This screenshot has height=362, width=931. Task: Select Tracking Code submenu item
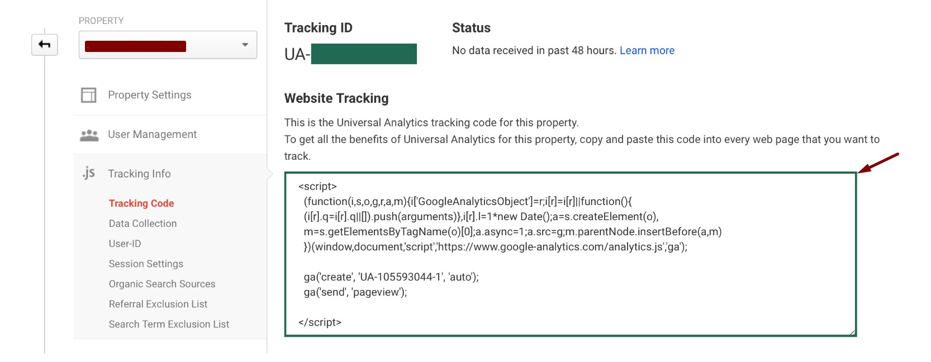(141, 203)
